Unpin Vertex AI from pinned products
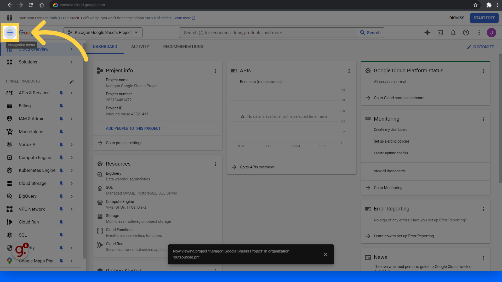 coord(61,145)
